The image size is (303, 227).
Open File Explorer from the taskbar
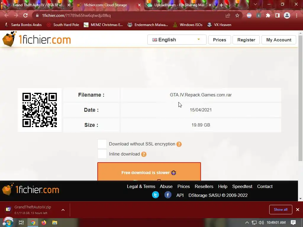(55, 223)
